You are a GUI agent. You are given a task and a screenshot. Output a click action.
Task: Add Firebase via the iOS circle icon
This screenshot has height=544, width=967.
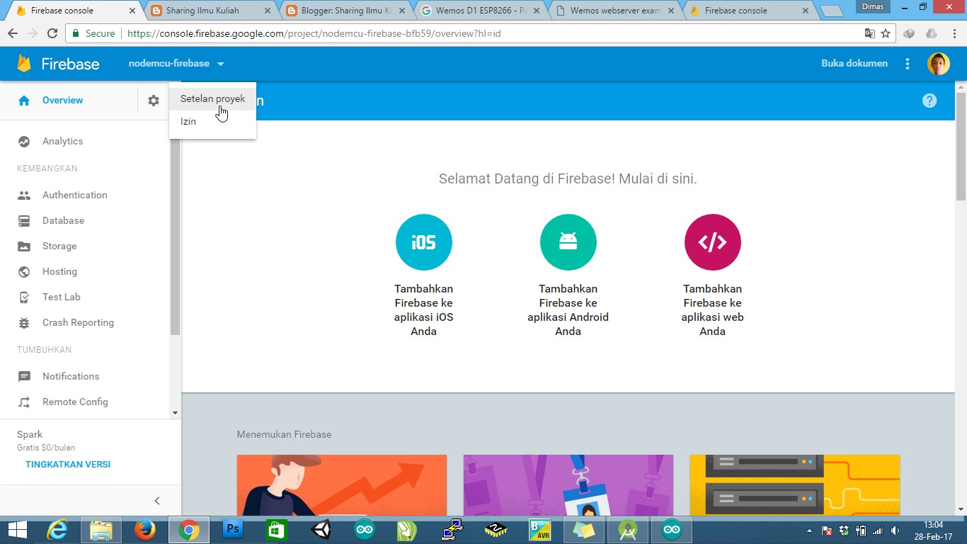tap(424, 242)
